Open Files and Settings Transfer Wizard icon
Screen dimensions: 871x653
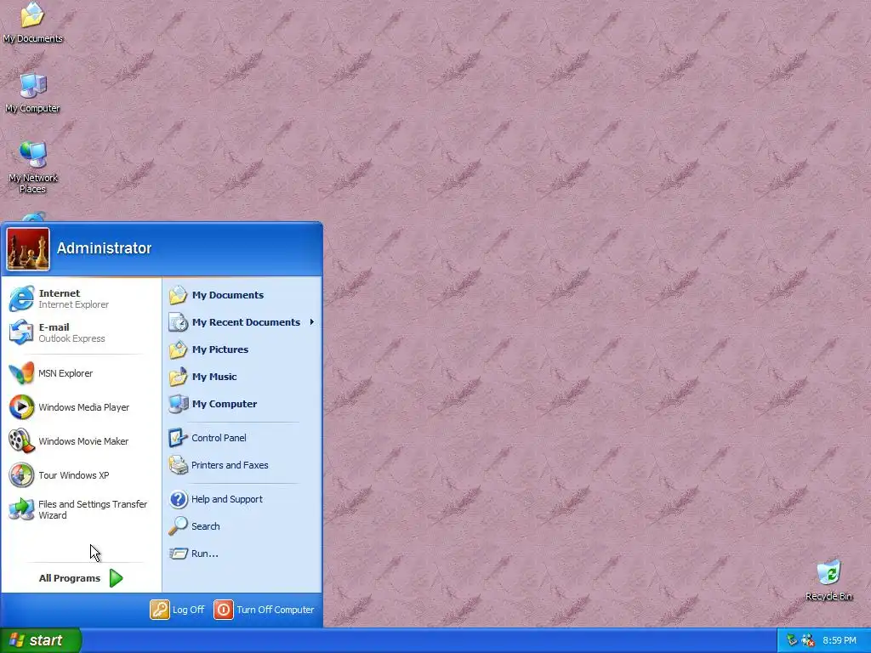click(21, 509)
